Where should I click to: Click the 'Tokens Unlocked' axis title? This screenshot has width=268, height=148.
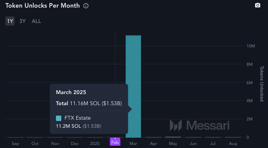click(x=262, y=83)
